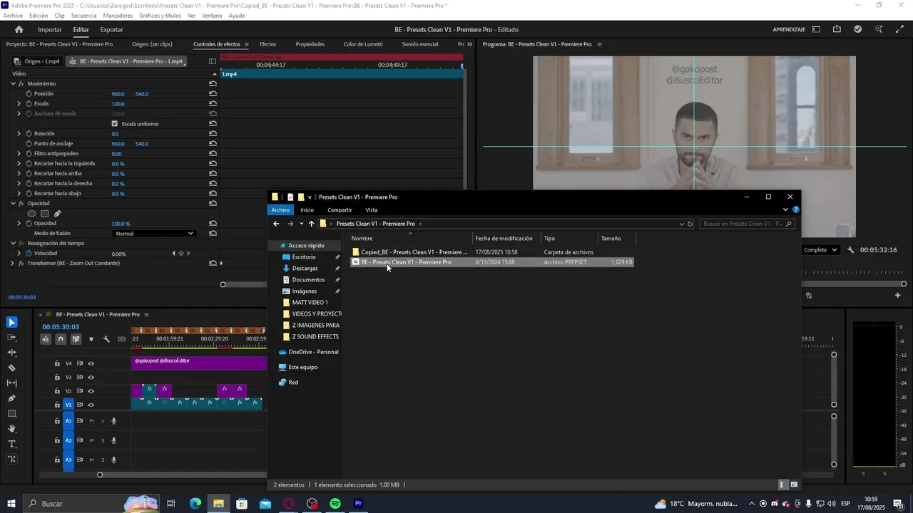Switch to the Color de Lumetri tab
The height and width of the screenshot is (513, 913).
click(363, 44)
